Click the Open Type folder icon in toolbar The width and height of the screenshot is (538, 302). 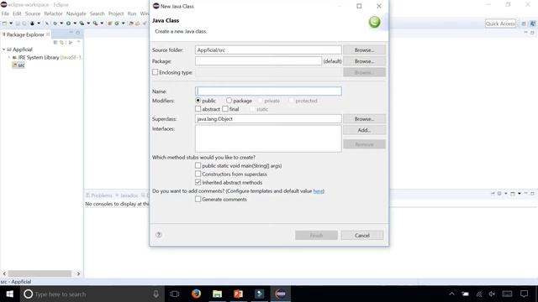coord(131,23)
